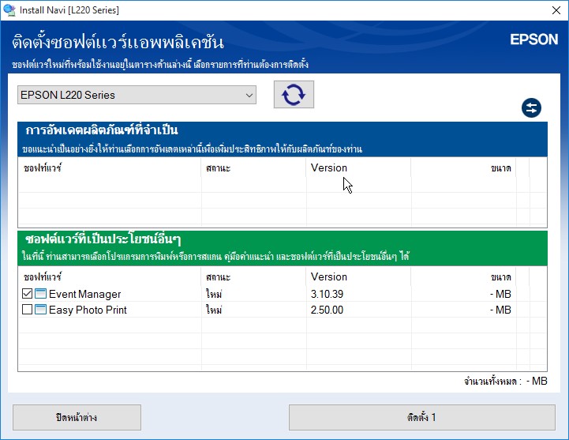This screenshot has width=569, height=440.
Task: Click the ติดตั้ง 1 install button
Action: click(421, 417)
